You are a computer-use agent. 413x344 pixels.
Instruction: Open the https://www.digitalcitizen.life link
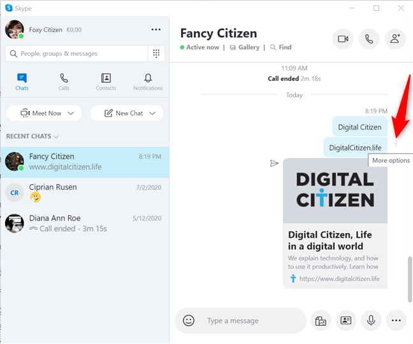point(340,279)
